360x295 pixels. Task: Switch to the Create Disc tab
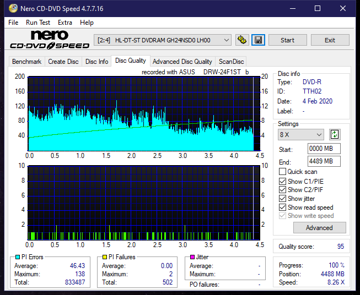pyautogui.click(x=63, y=62)
